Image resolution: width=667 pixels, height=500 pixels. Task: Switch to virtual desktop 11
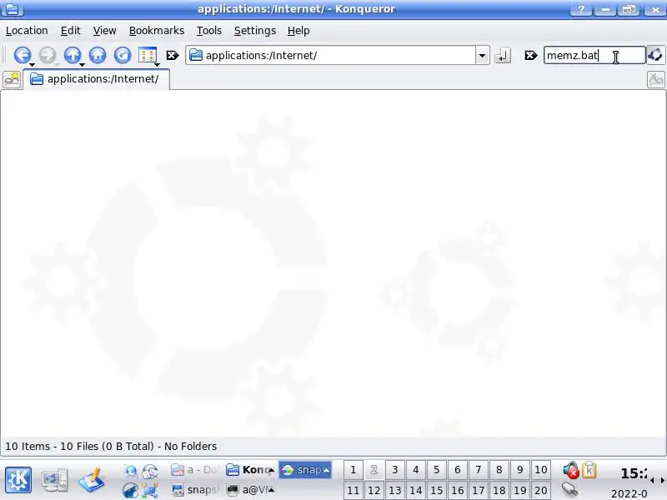click(353, 490)
